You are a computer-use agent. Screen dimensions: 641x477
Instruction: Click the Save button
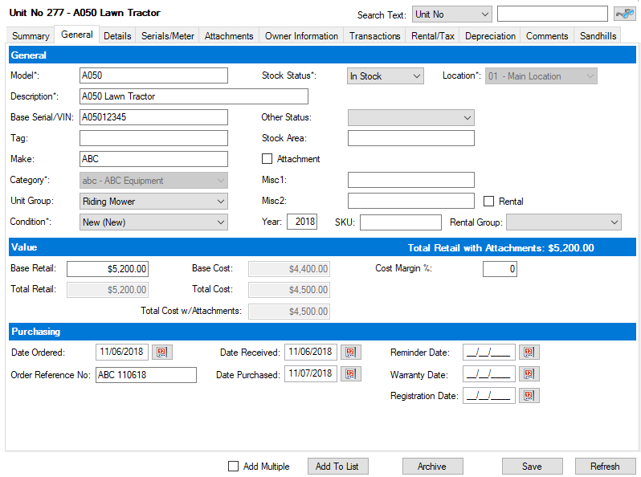click(531, 467)
